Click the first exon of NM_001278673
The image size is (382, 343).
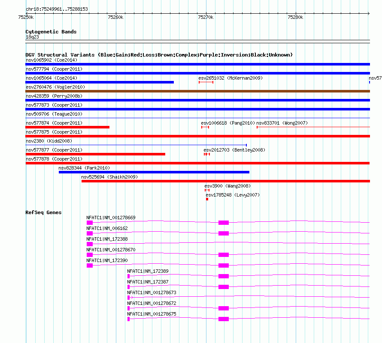pyautogui.click(x=129, y=298)
